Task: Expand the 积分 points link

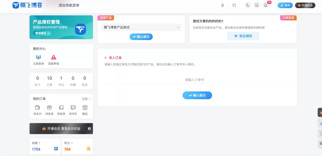Action: click(68, 143)
